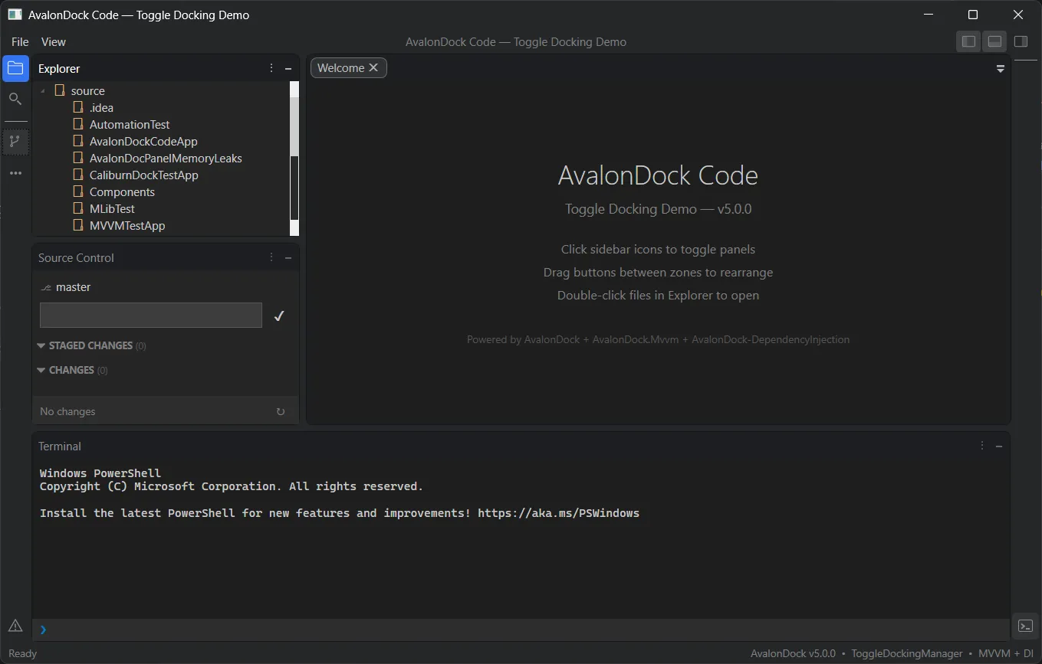Open the File menu
Screen dimensions: 1042x664
[20, 41]
